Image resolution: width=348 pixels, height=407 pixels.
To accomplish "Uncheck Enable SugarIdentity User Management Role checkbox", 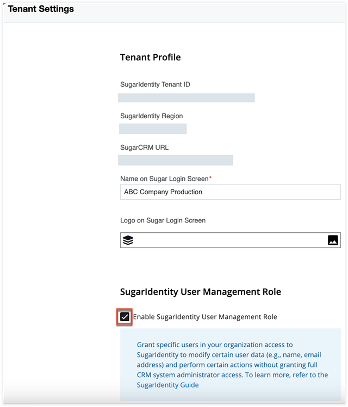I will [x=125, y=317].
